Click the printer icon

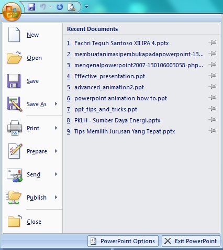(15, 128)
